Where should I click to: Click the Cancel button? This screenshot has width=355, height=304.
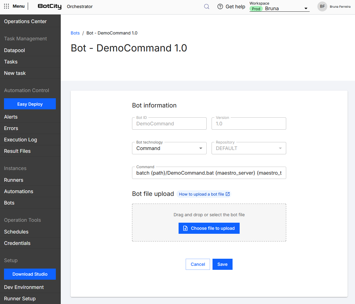(198, 264)
